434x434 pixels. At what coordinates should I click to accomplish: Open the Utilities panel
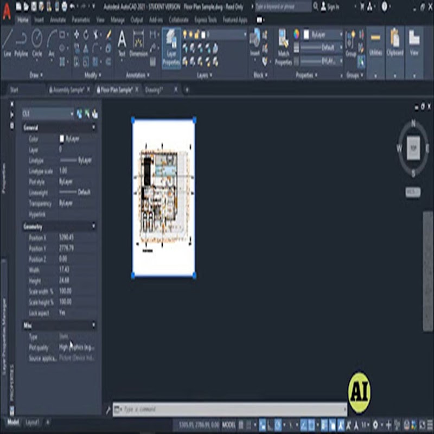tap(375, 53)
